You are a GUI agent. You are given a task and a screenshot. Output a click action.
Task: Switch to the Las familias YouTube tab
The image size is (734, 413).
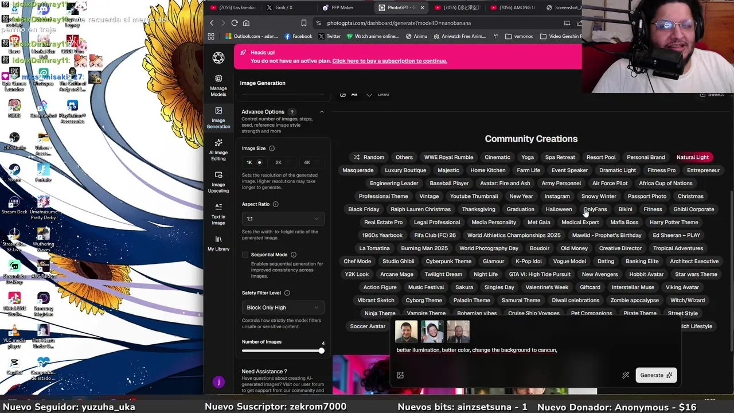tap(232, 7)
